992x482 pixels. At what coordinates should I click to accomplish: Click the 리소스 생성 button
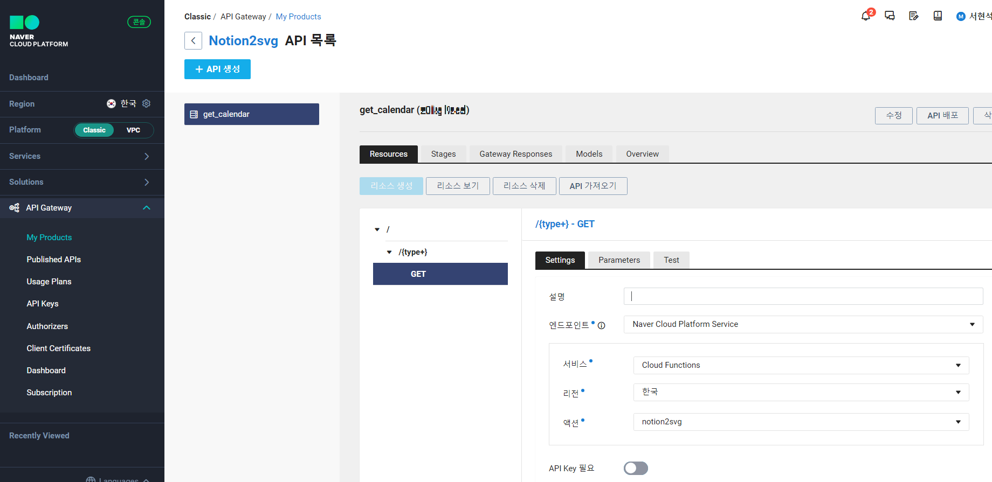pyautogui.click(x=391, y=186)
